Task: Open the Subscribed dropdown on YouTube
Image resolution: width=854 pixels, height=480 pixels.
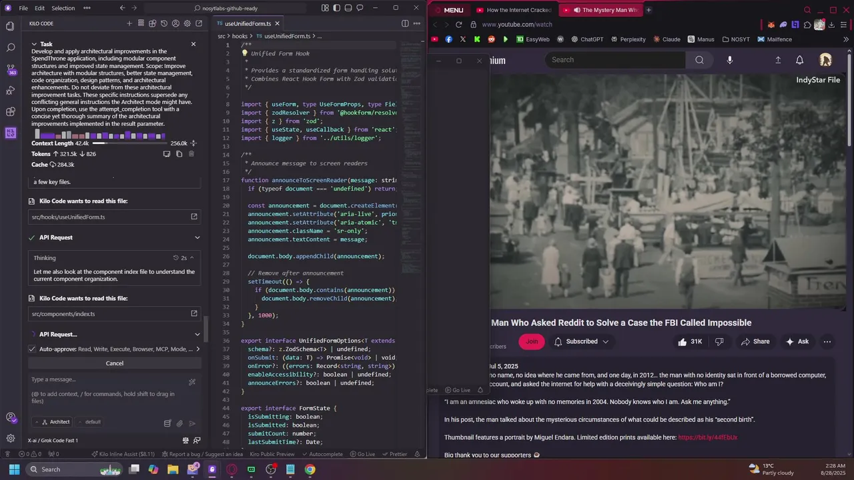Action: click(x=581, y=341)
